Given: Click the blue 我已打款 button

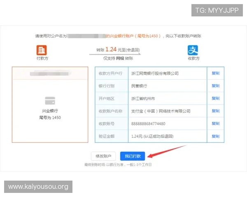Looking at the screenshot, I should click(x=133, y=156).
